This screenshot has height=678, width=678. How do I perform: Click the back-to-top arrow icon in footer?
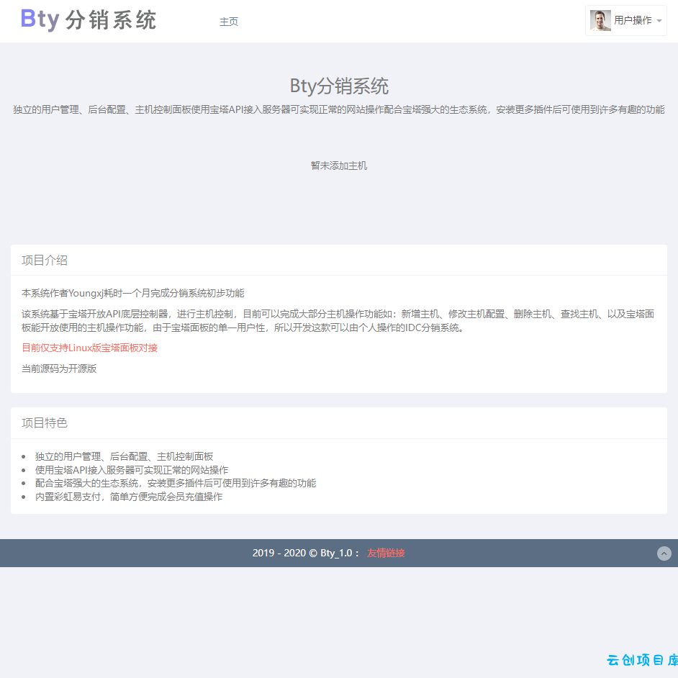(664, 553)
